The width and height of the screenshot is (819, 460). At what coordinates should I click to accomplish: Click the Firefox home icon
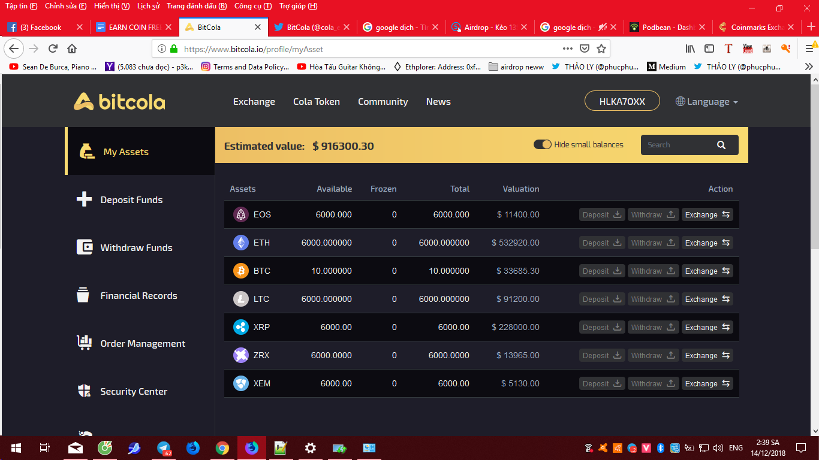72,49
